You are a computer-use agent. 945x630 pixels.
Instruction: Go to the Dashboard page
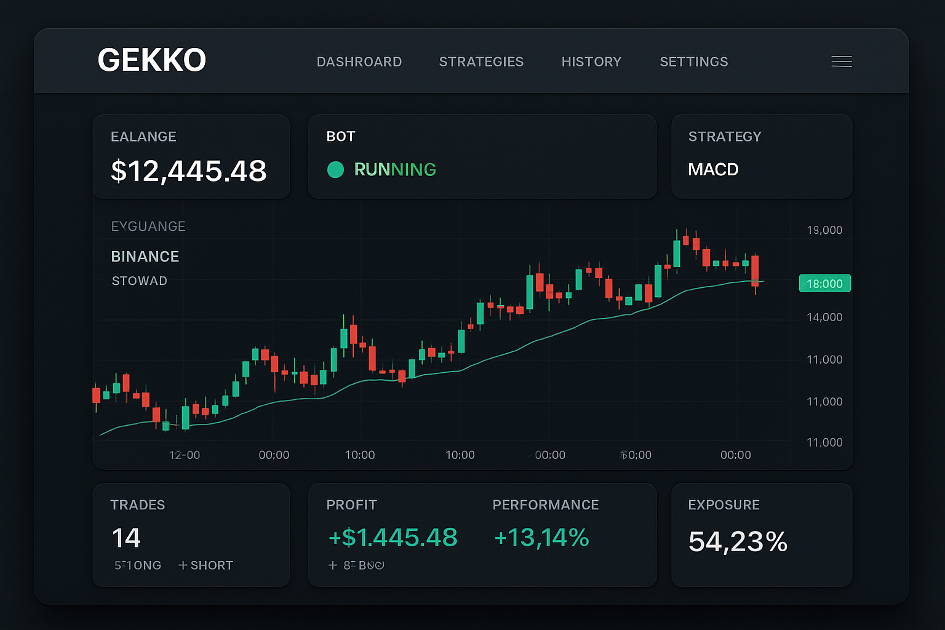click(359, 62)
